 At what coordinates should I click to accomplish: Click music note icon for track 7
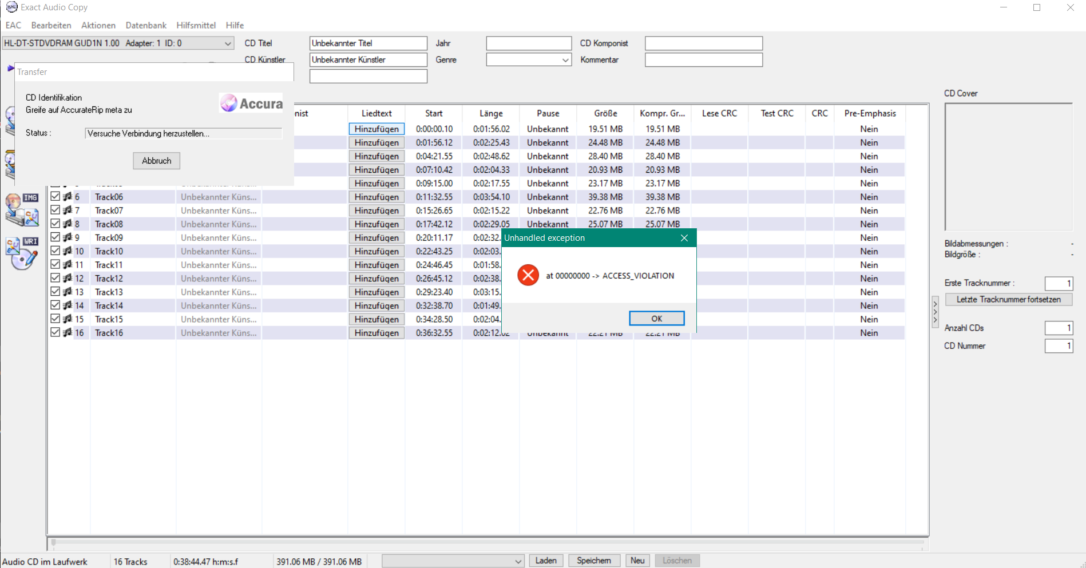(x=68, y=210)
